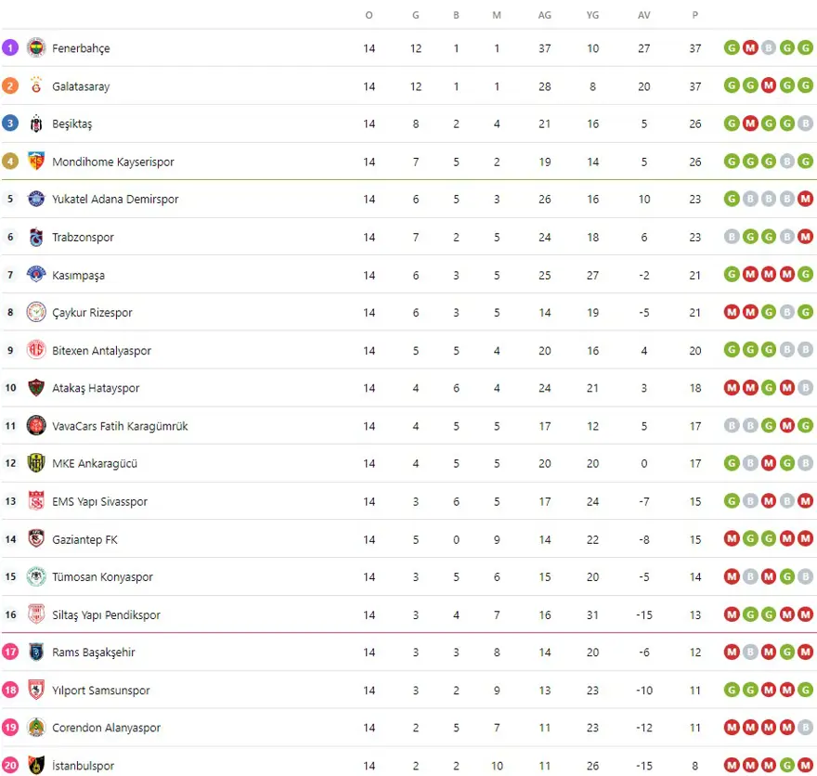Click the İstanbulspor club badge
This screenshot has height=776, width=817.
(x=36, y=766)
